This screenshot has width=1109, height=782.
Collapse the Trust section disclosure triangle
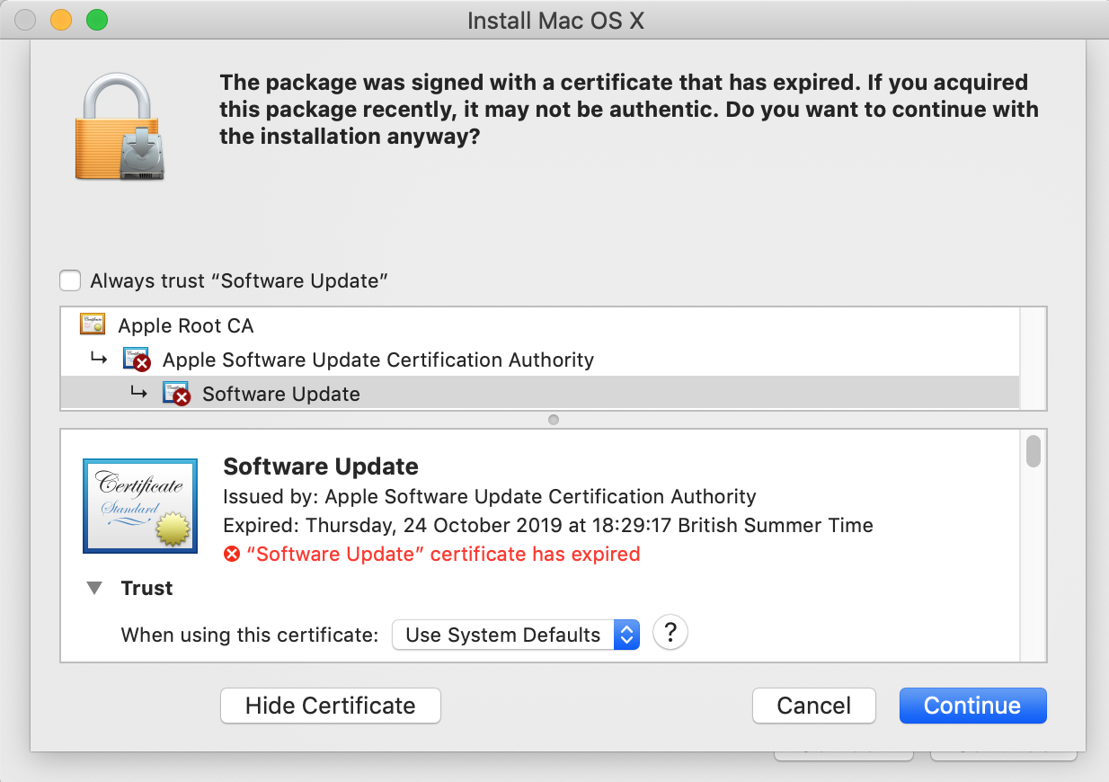[x=93, y=589]
